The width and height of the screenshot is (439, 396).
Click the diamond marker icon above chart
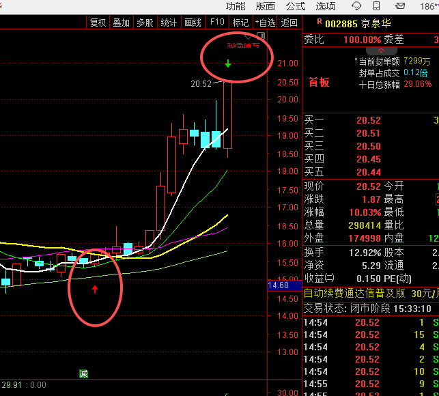pyautogui.click(x=248, y=36)
